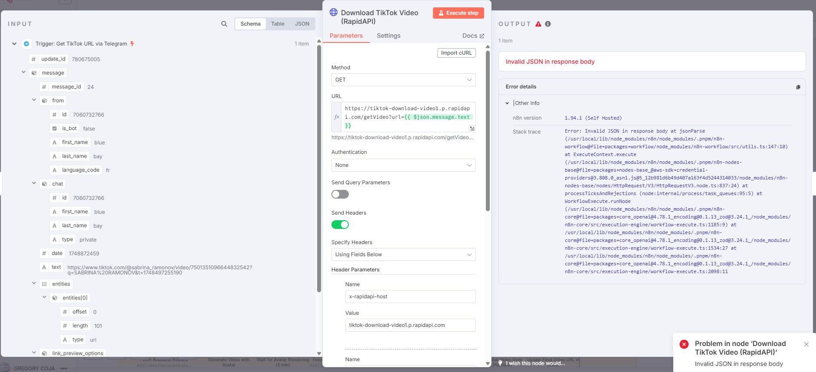Screen dimensions: 816x372
Task: Click the hash icon beside message_id
Action: [x=44, y=87]
